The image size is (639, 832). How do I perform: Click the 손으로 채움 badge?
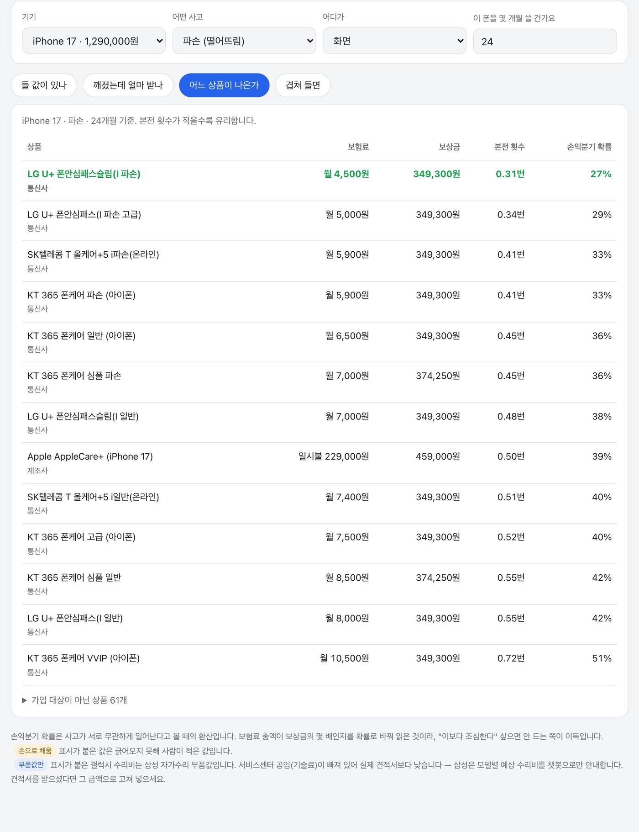[35, 751]
